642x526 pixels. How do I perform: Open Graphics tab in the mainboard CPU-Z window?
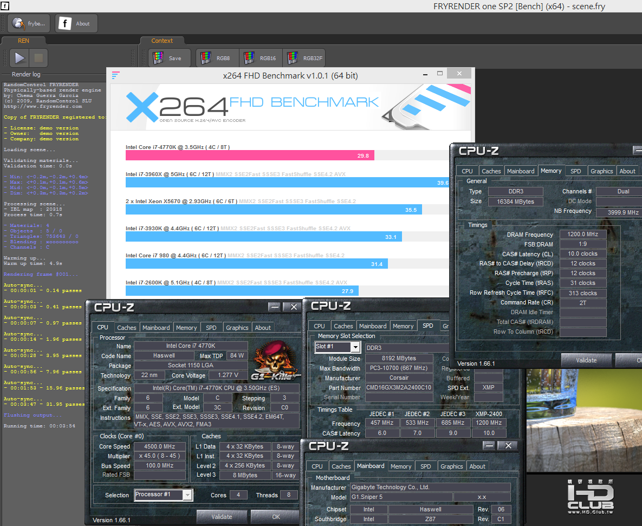tap(452, 466)
